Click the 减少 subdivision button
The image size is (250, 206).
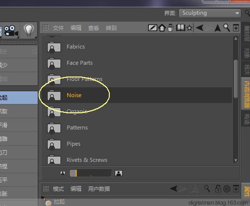[x=19, y=65]
